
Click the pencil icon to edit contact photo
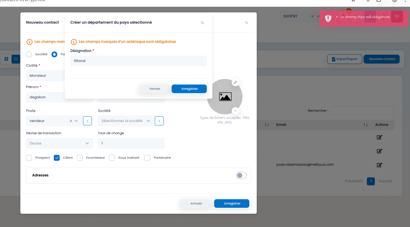(x=235, y=82)
